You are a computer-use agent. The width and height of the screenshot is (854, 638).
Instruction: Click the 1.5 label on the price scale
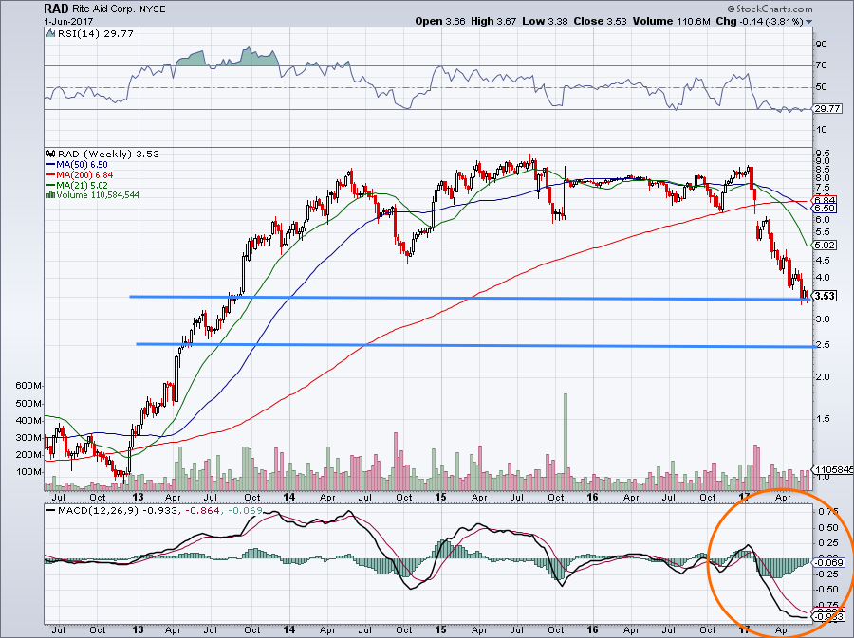point(823,419)
